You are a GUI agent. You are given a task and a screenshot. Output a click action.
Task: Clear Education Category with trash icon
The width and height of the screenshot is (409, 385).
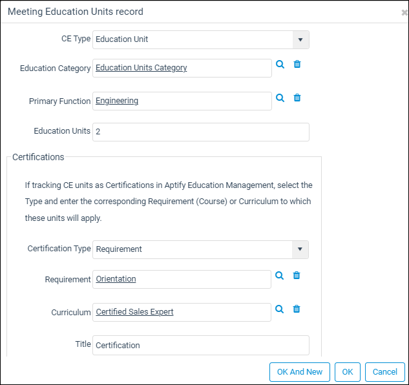coord(297,64)
